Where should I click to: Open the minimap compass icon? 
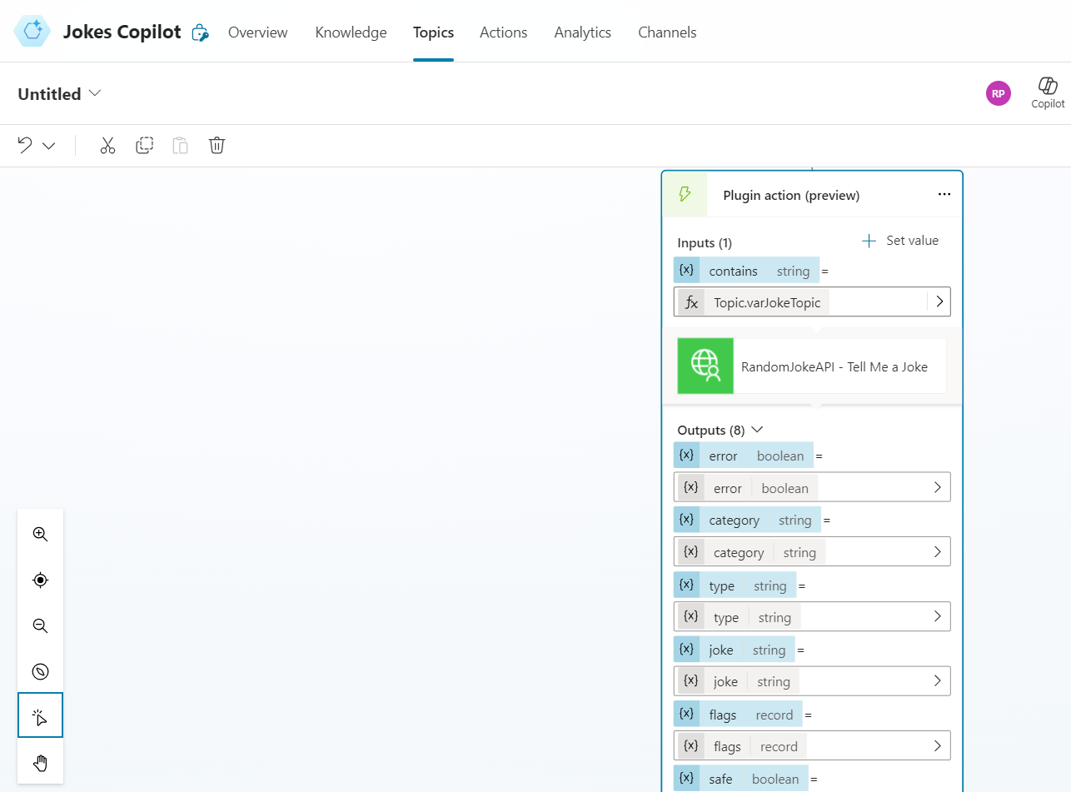point(40,672)
